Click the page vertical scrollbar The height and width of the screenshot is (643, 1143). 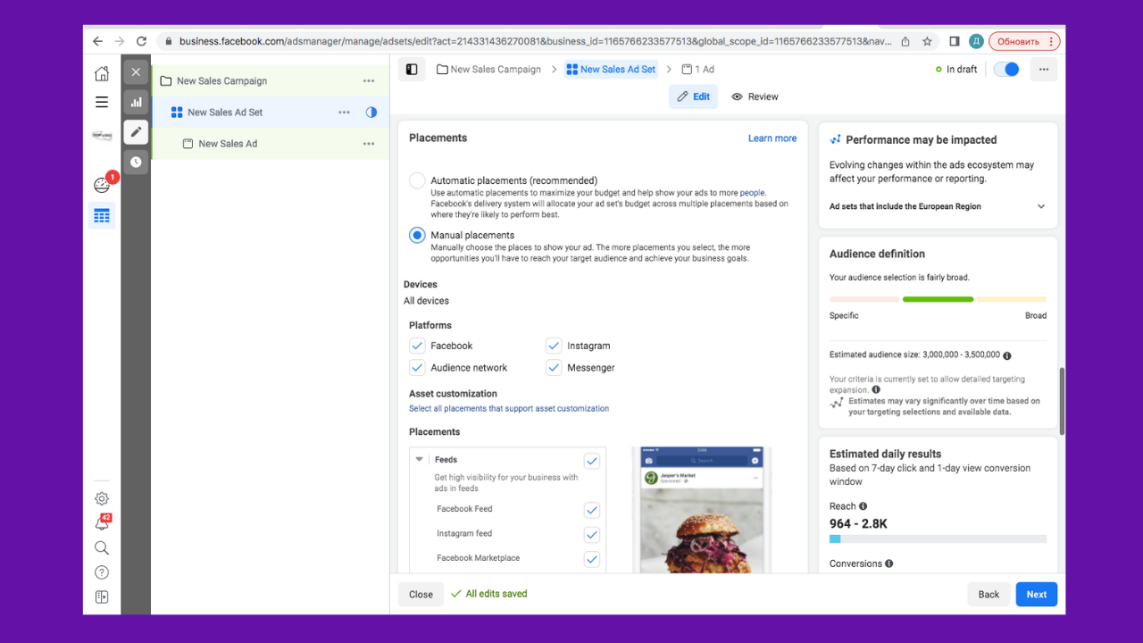[1062, 400]
